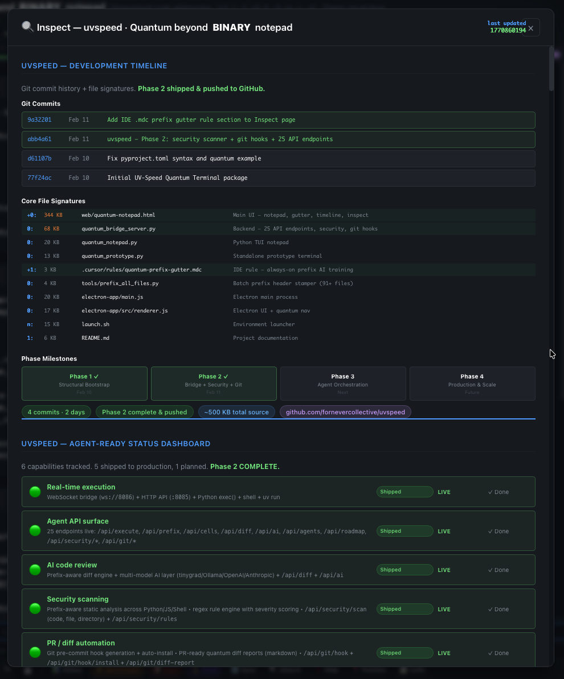Click the 'Phase 2 complete & pushed' badge
The image size is (564, 679).
[144, 412]
